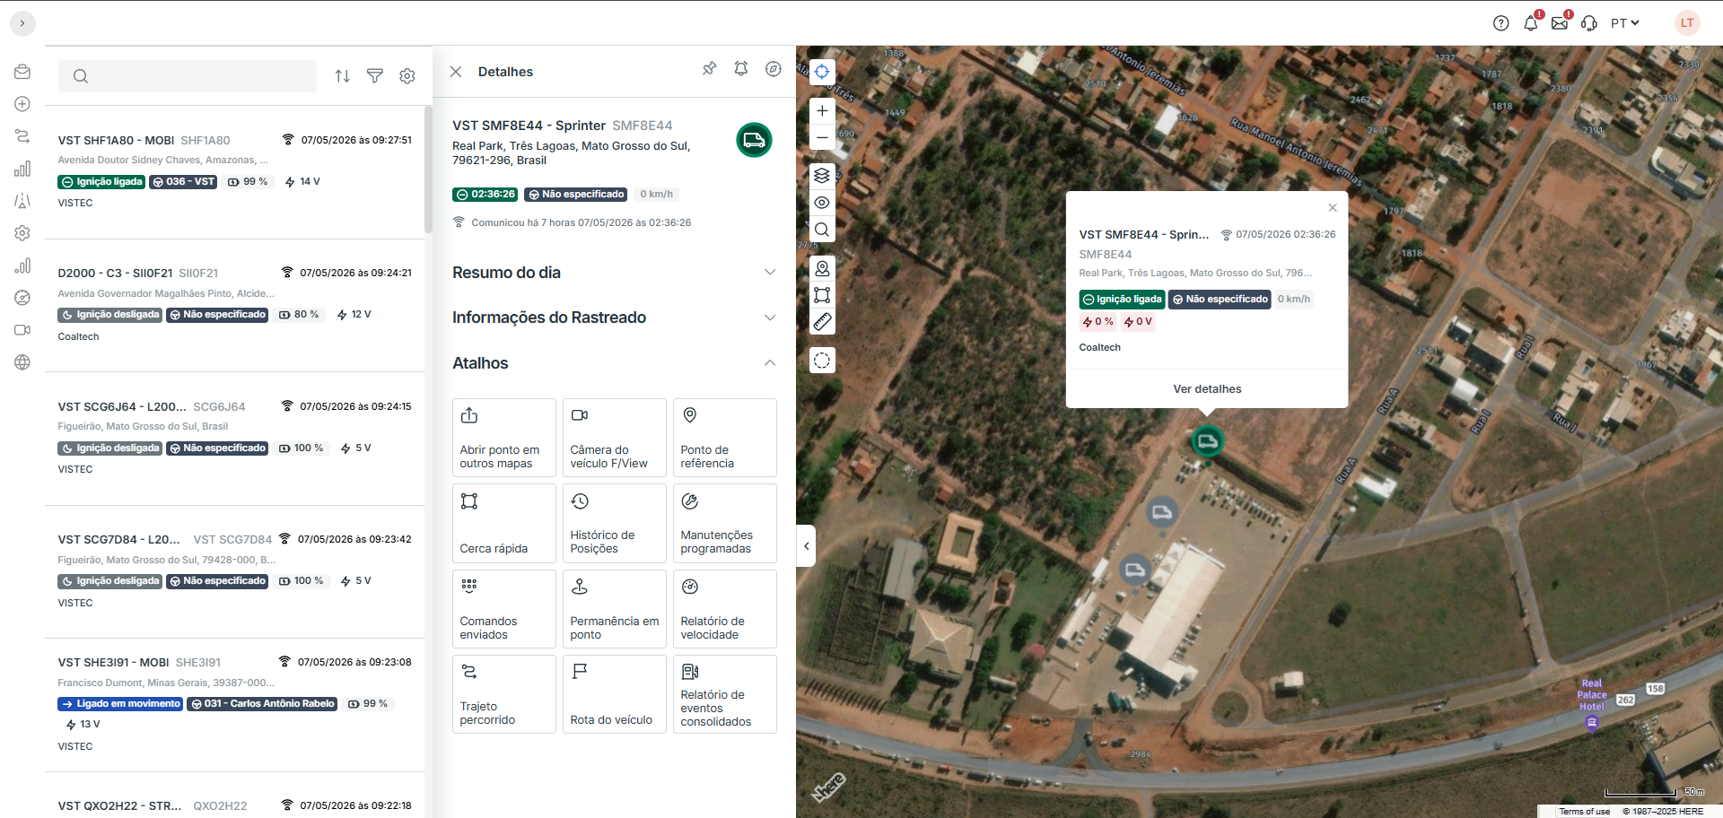
Task: Open the PT language dropdown
Action: pyautogui.click(x=1624, y=23)
